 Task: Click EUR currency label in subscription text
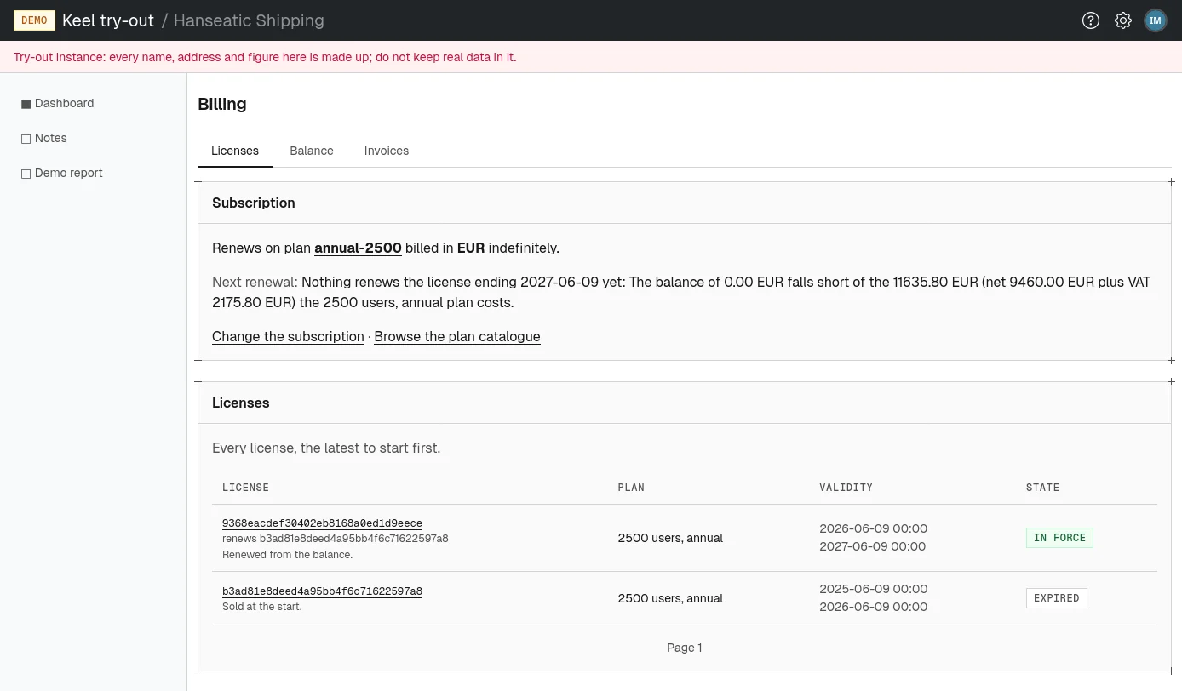(471, 248)
